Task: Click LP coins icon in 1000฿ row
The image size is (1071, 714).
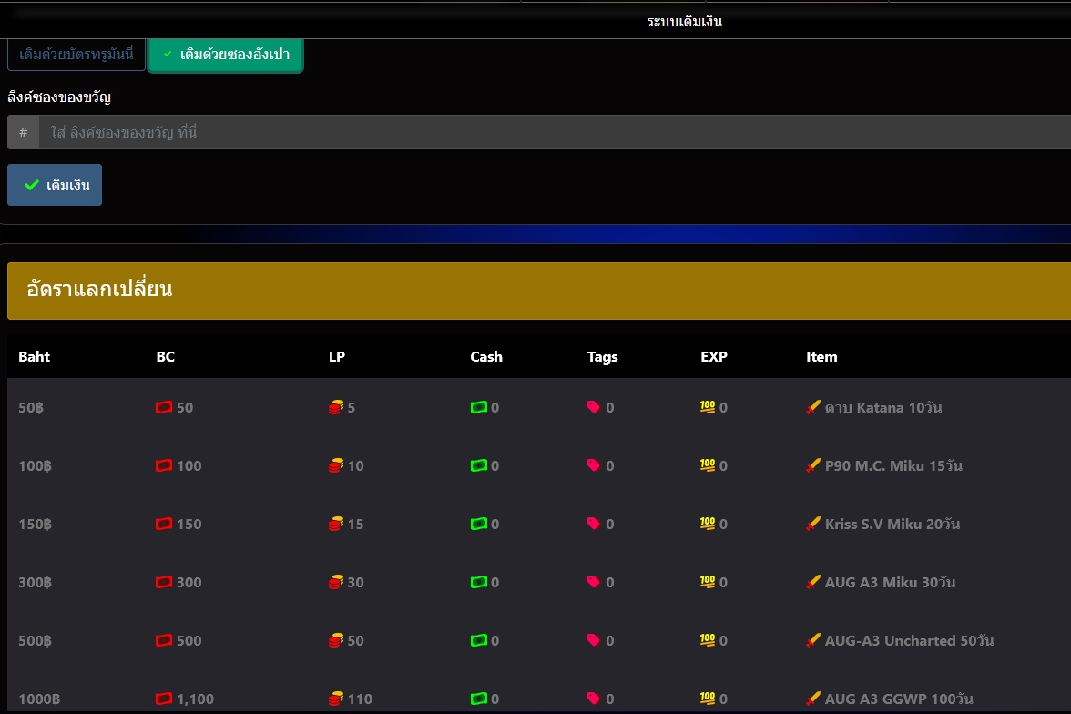Action: (x=336, y=699)
